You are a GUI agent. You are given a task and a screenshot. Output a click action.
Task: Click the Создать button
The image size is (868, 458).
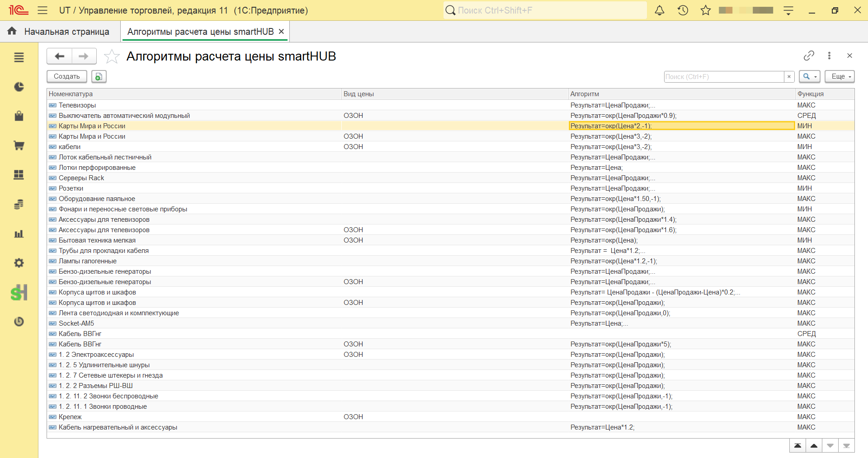[x=67, y=76]
